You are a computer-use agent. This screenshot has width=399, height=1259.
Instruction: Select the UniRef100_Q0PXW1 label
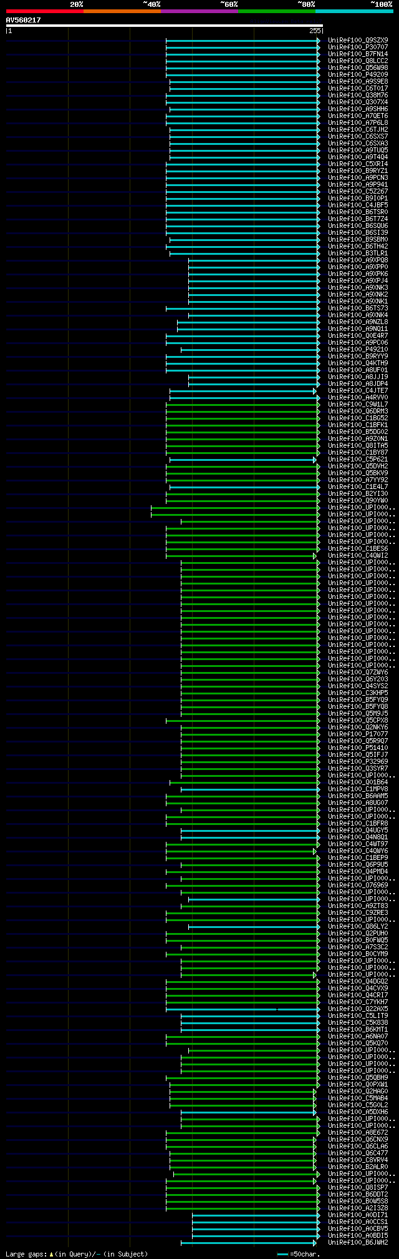point(358,1084)
